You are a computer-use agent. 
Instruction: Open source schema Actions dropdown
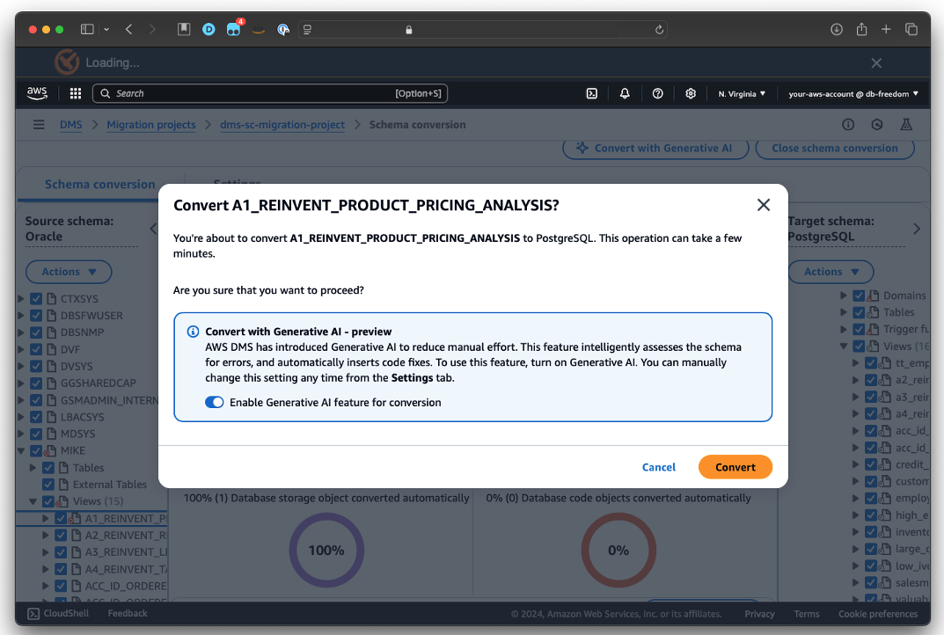69,272
